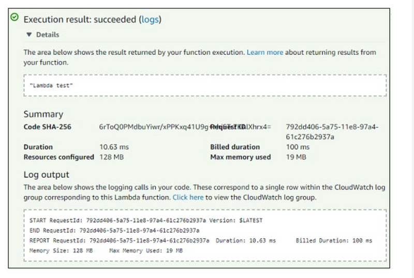The image size is (414, 278).
Task: Collapse the Details disclosure triangle
Action: coord(29,35)
